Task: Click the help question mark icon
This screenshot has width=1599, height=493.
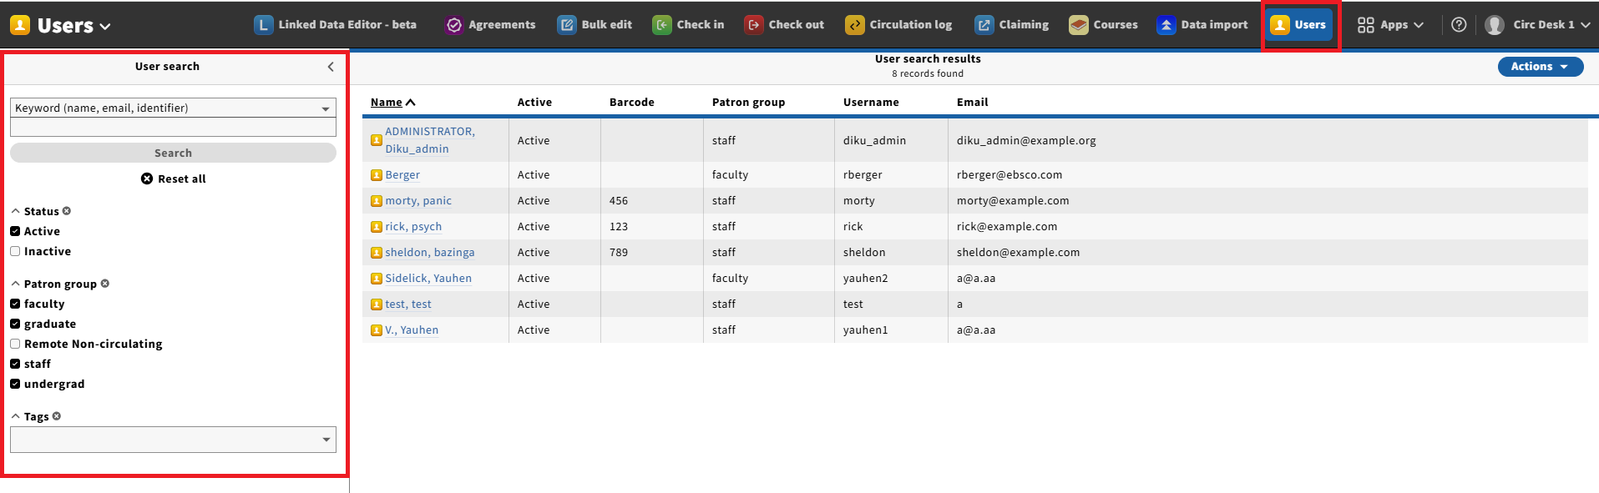Action: pos(1459,25)
